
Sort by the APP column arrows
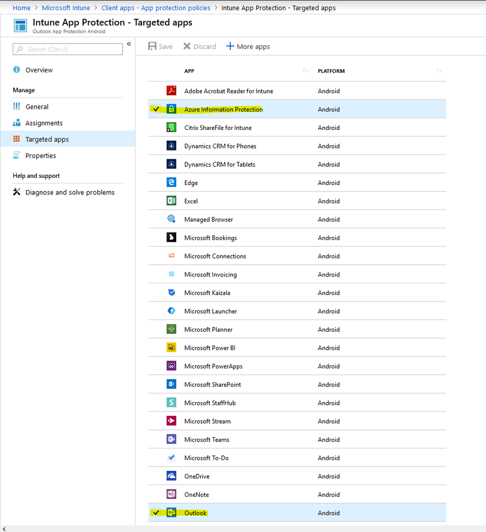305,71
